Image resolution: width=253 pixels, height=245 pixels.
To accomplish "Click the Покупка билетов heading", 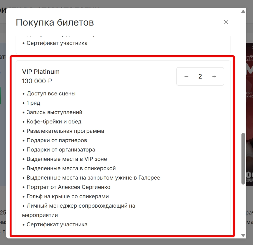I will point(55,22).
